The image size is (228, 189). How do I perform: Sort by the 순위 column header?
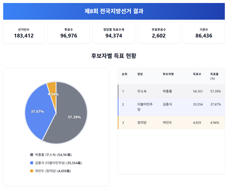[125, 74]
